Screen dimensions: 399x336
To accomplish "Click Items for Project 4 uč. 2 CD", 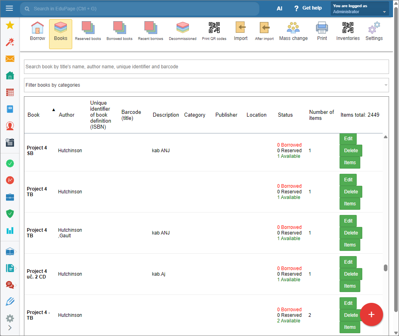I will coord(350,286).
